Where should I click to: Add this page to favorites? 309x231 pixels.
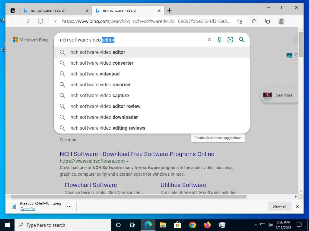[x=240, y=21]
